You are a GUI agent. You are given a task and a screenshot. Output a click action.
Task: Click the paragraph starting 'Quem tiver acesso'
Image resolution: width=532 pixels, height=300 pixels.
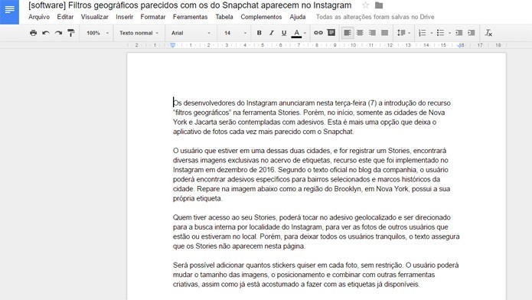click(x=316, y=231)
